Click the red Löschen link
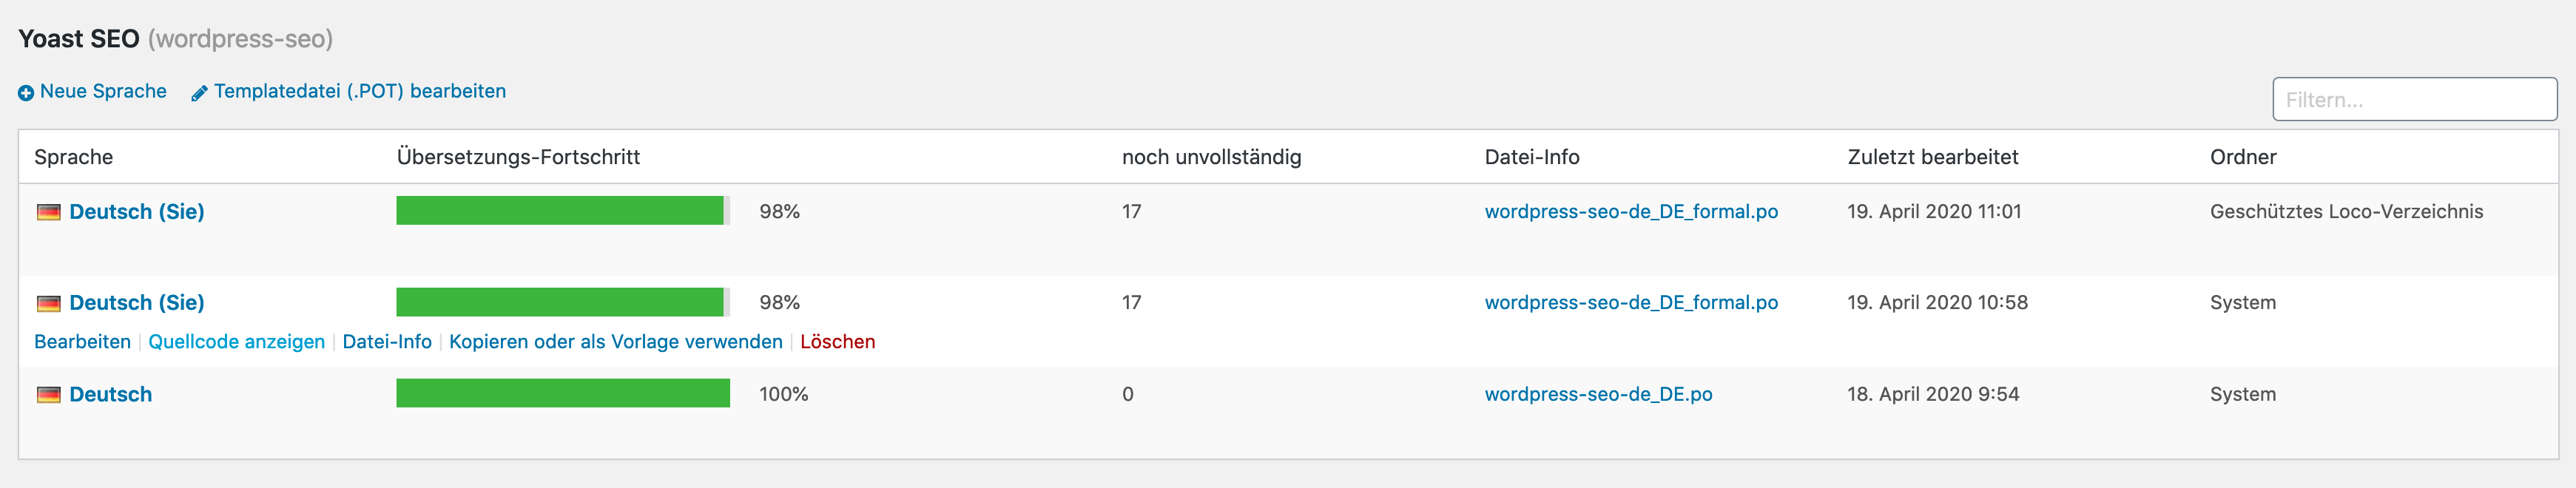The width and height of the screenshot is (2576, 488). click(838, 342)
